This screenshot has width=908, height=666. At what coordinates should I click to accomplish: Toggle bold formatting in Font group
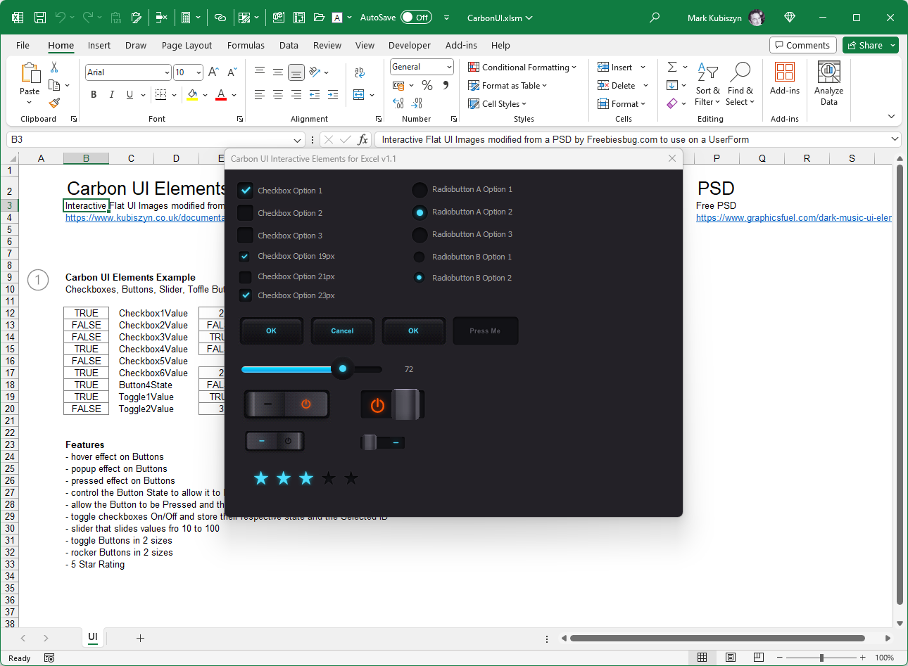tap(94, 95)
